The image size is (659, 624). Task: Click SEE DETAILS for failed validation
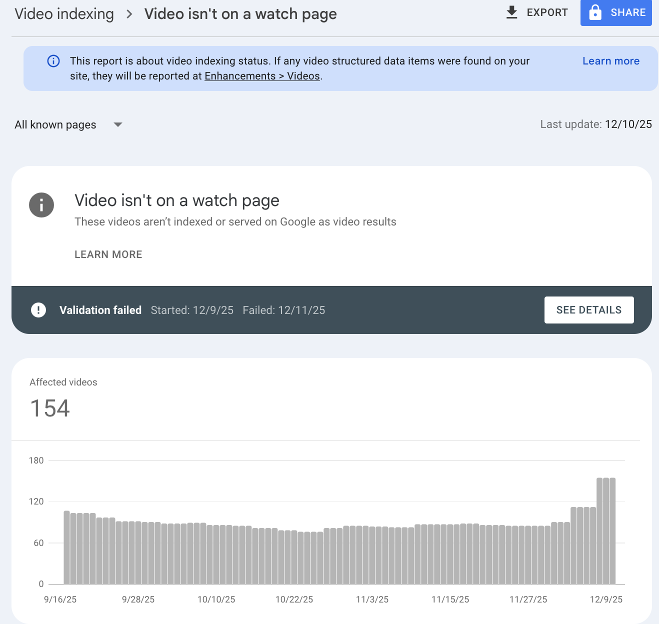589,310
